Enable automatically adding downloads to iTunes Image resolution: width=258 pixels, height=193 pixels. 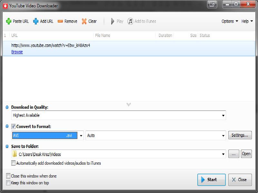tap(13, 163)
